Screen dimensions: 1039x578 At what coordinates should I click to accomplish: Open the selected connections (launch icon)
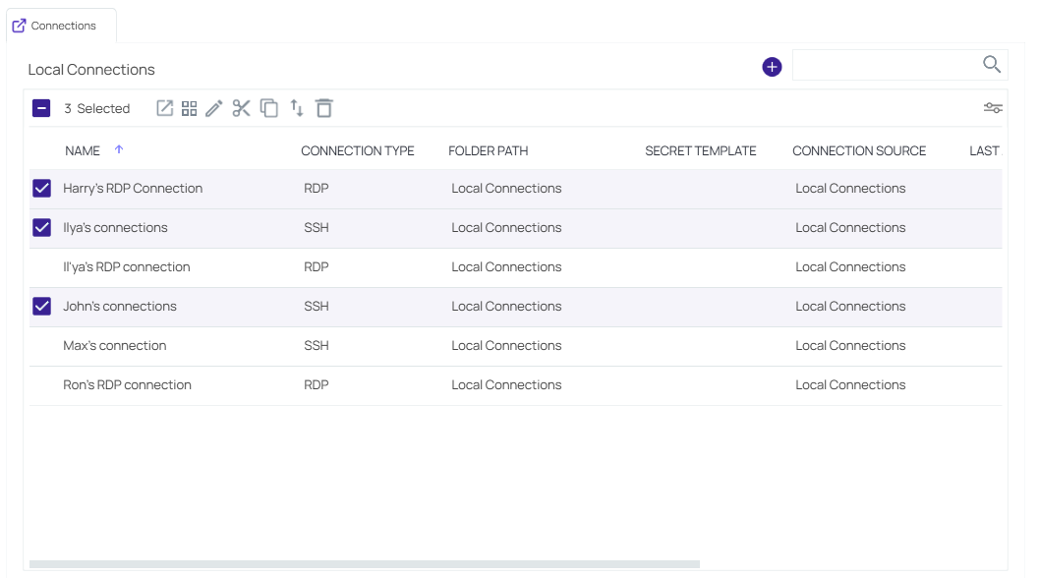(x=164, y=108)
